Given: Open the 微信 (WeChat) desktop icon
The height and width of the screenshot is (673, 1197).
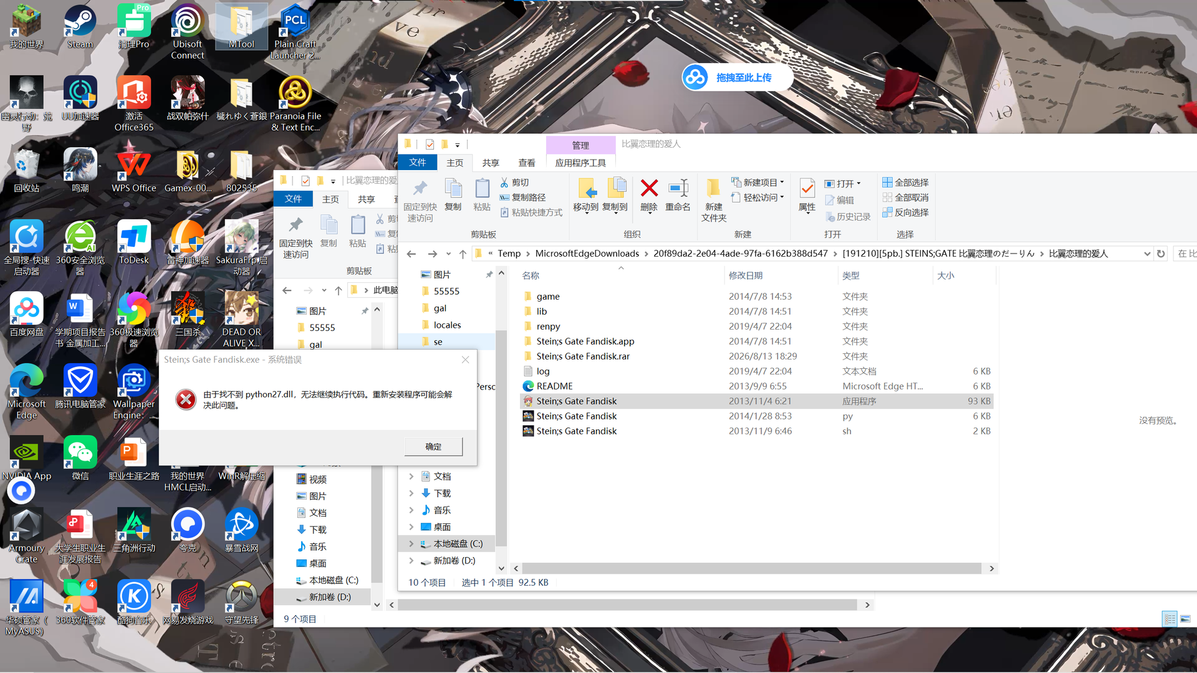Looking at the screenshot, I should [80, 459].
